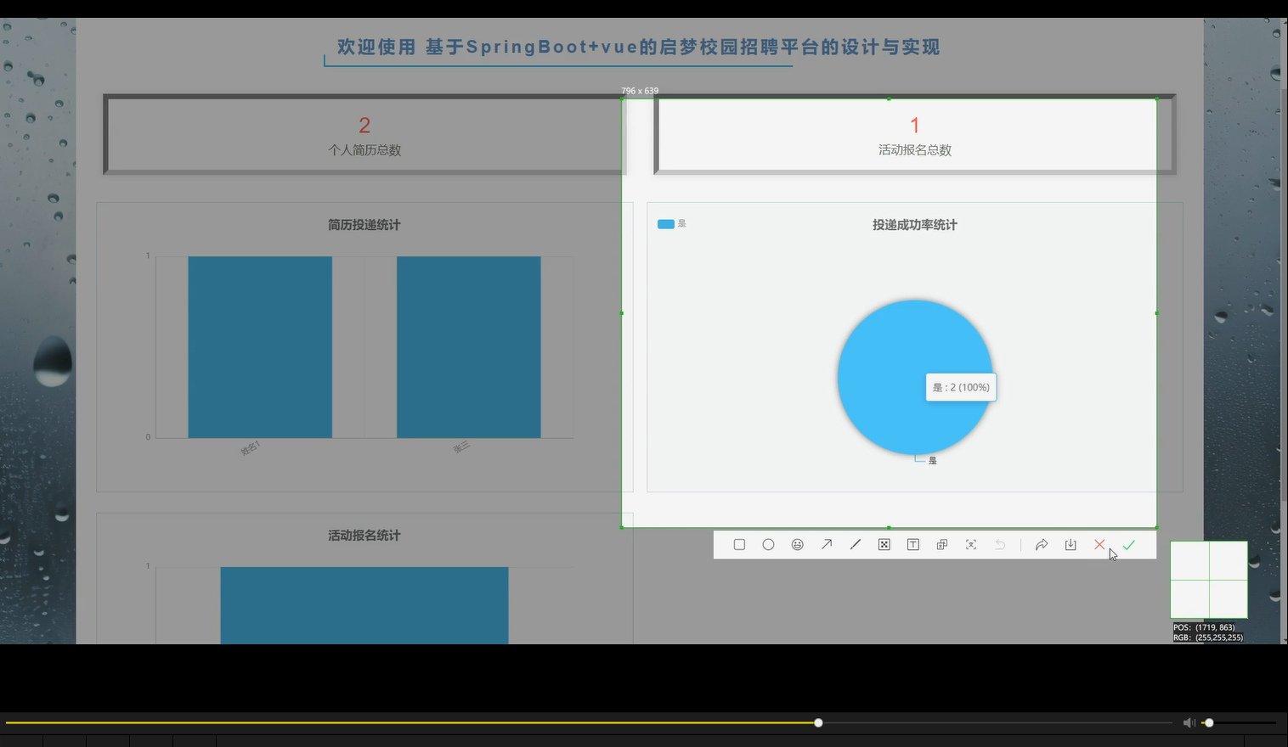Click the 是 : 2 (100%) tooltip
This screenshot has height=747, width=1288.
pos(961,387)
